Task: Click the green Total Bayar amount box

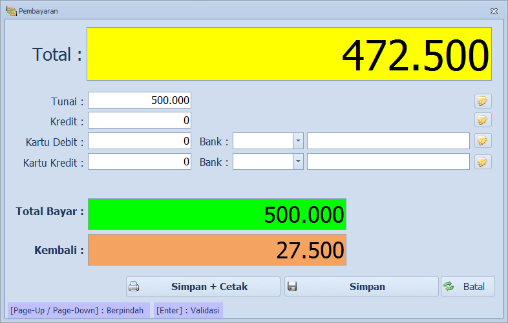Action: click(x=217, y=214)
